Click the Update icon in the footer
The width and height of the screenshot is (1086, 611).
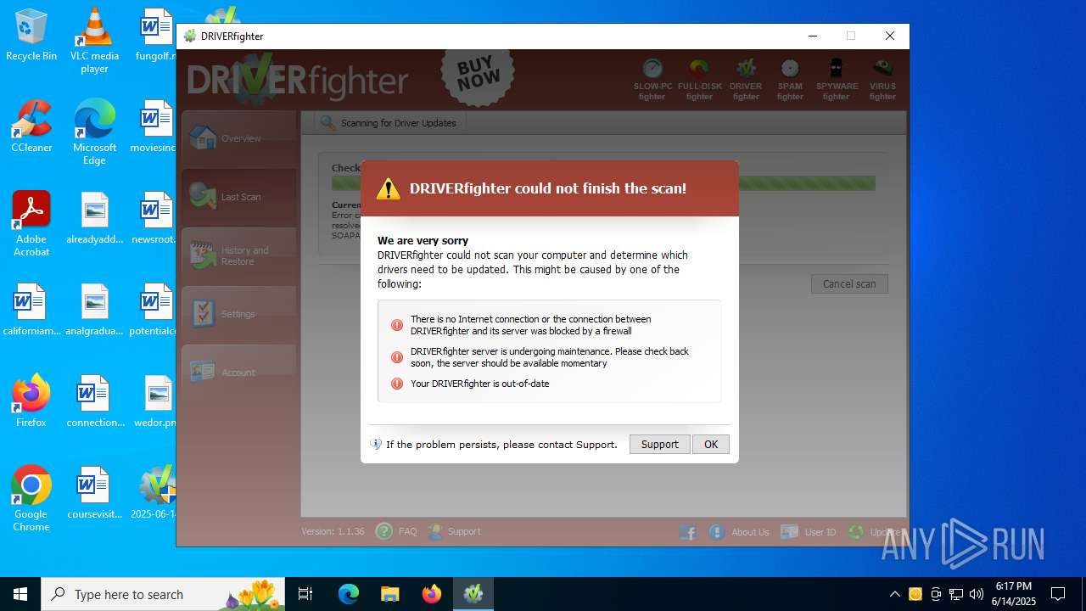[x=856, y=532]
